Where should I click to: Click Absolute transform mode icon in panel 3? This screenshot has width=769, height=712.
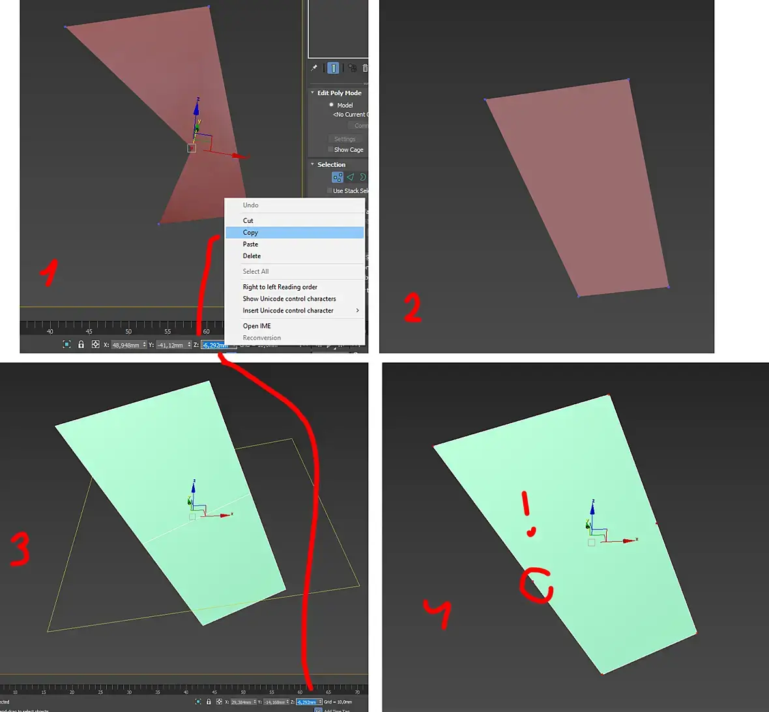[219, 702]
